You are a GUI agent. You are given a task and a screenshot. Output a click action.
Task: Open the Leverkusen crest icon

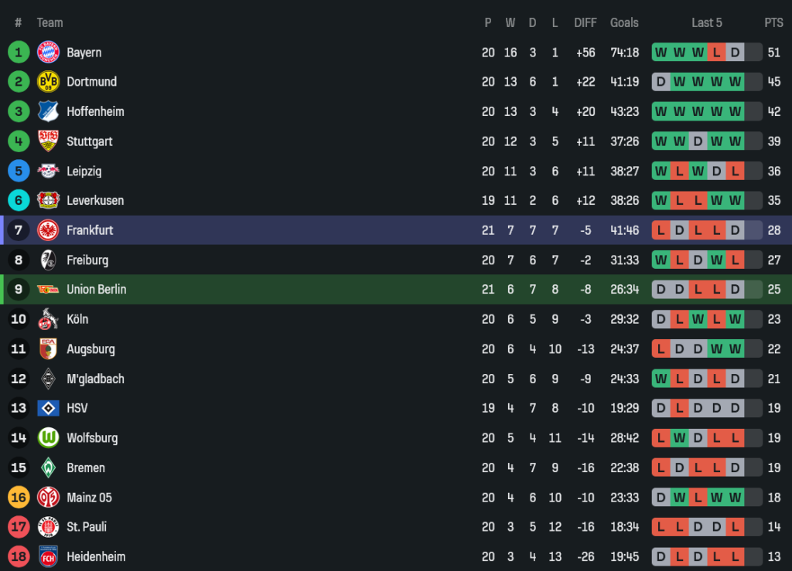tap(48, 200)
